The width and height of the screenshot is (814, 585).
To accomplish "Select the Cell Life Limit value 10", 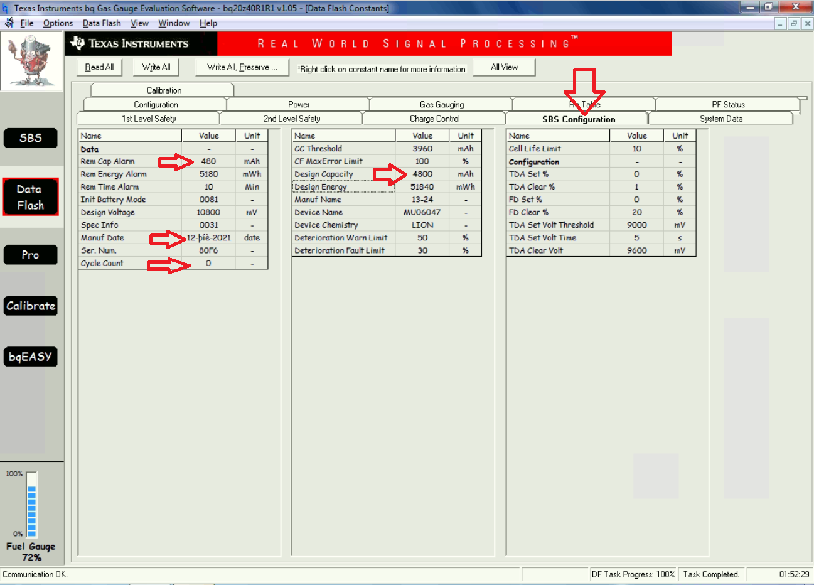I will tap(636, 149).
